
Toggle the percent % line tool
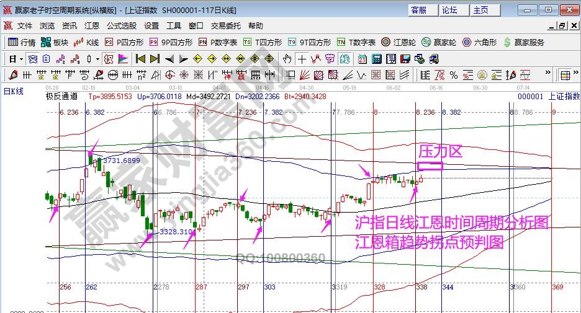pyautogui.click(x=454, y=75)
